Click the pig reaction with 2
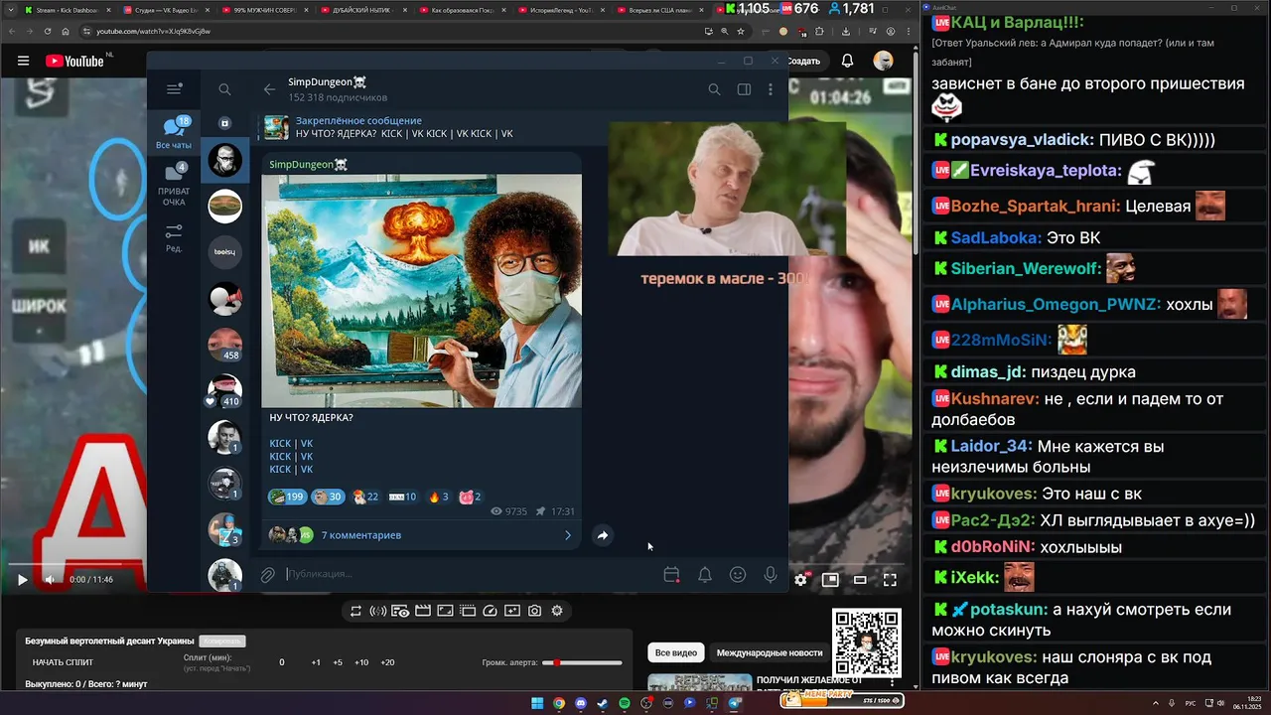This screenshot has height=715, width=1271. [x=470, y=497]
